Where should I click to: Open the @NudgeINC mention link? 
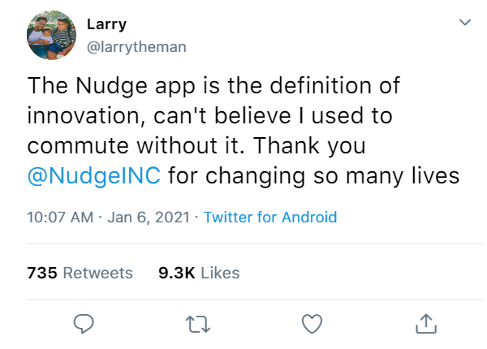click(x=94, y=176)
